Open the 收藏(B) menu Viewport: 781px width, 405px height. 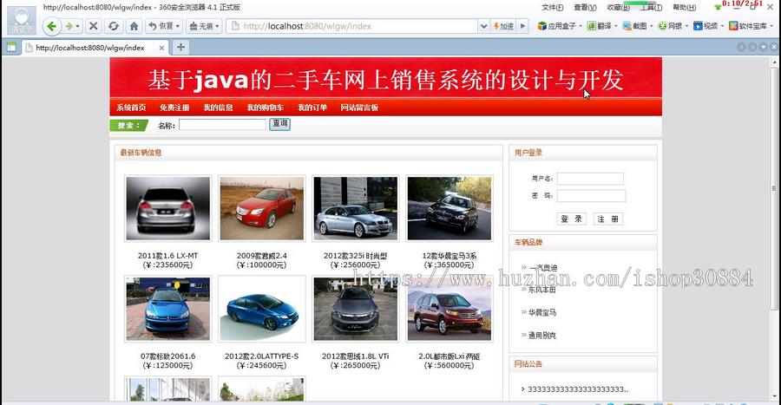618,8
